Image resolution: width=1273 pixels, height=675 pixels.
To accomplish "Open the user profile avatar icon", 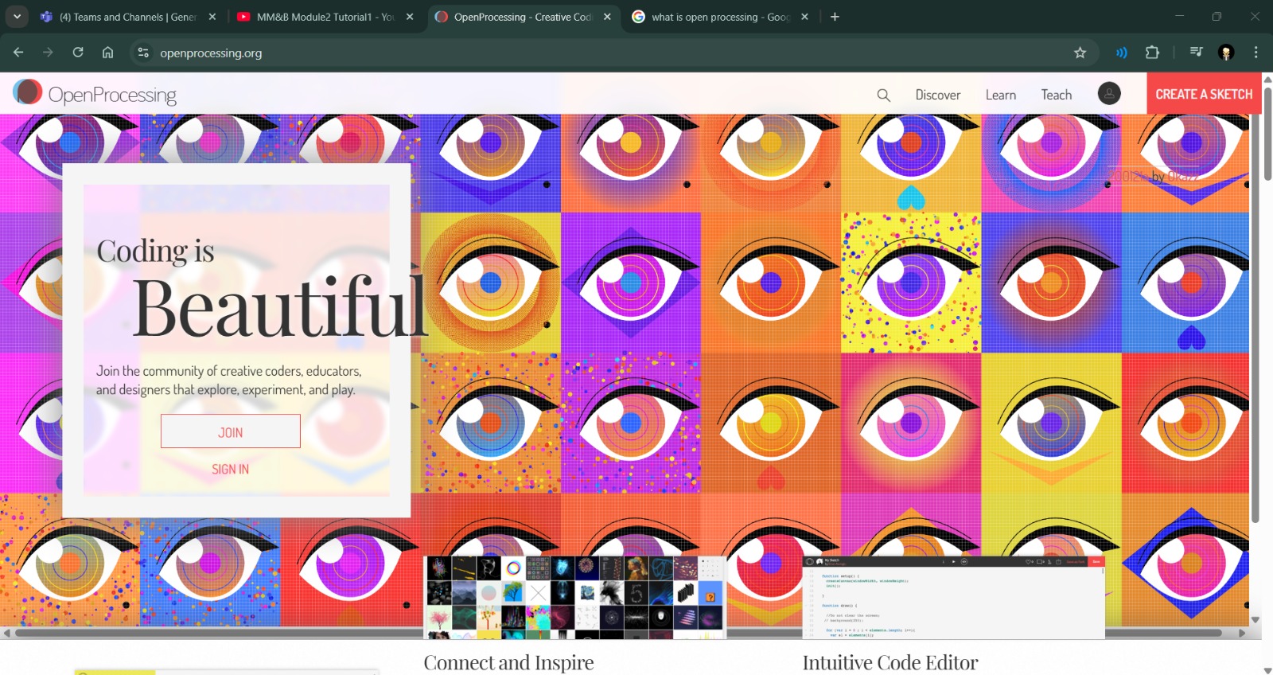I will 1109,94.
